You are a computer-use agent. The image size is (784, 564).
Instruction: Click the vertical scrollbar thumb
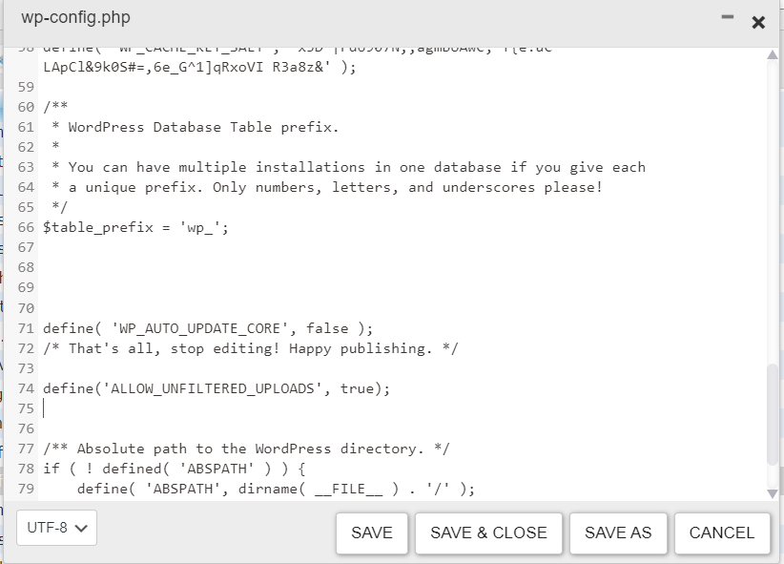773,414
